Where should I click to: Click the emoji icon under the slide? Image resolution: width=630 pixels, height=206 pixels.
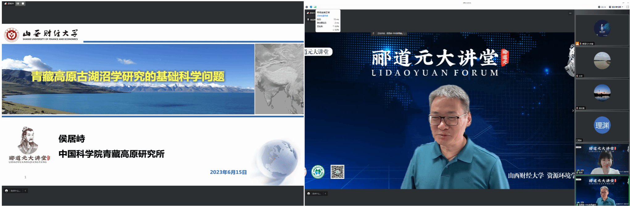(x=6, y=191)
